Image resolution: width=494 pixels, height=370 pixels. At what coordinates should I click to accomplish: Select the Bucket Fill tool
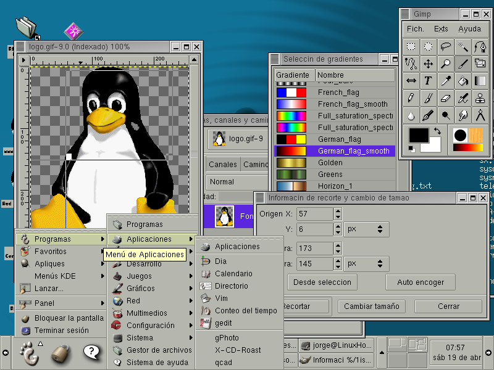[x=463, y=81]
